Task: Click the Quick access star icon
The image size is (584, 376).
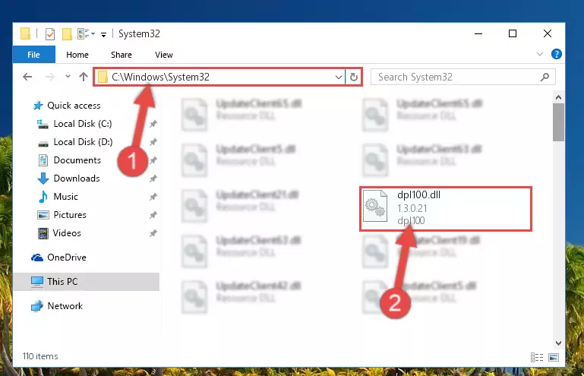Action: [x=38, y=106]
